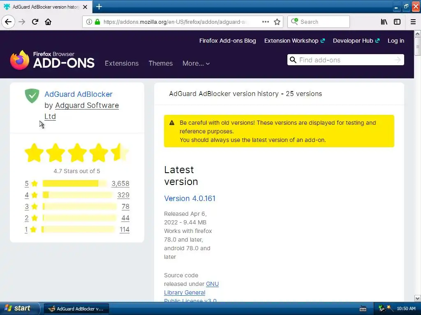This screenshot has height=315, width=421.
Task: Click the 44 two-star reviews count
Action: 125,218
